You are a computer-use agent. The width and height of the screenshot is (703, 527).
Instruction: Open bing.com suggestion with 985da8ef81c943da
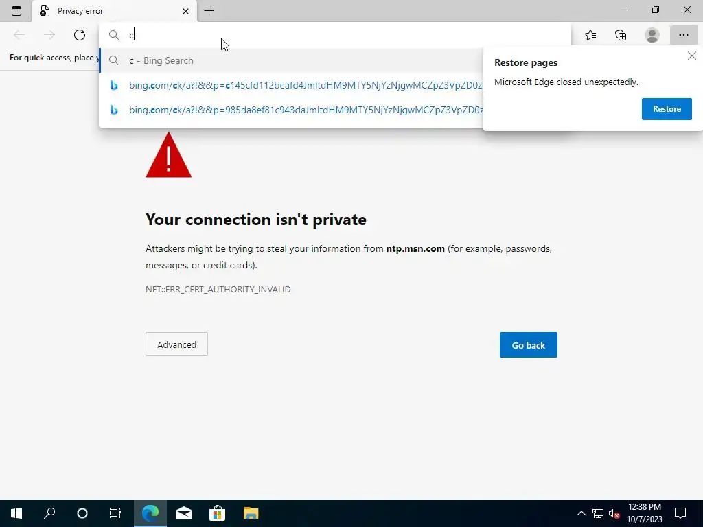coord(291,110)
